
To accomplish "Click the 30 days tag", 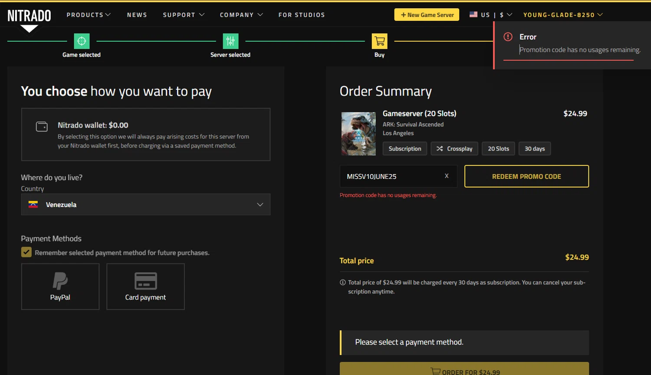I will pyautogui.click(x=535, y=148).
